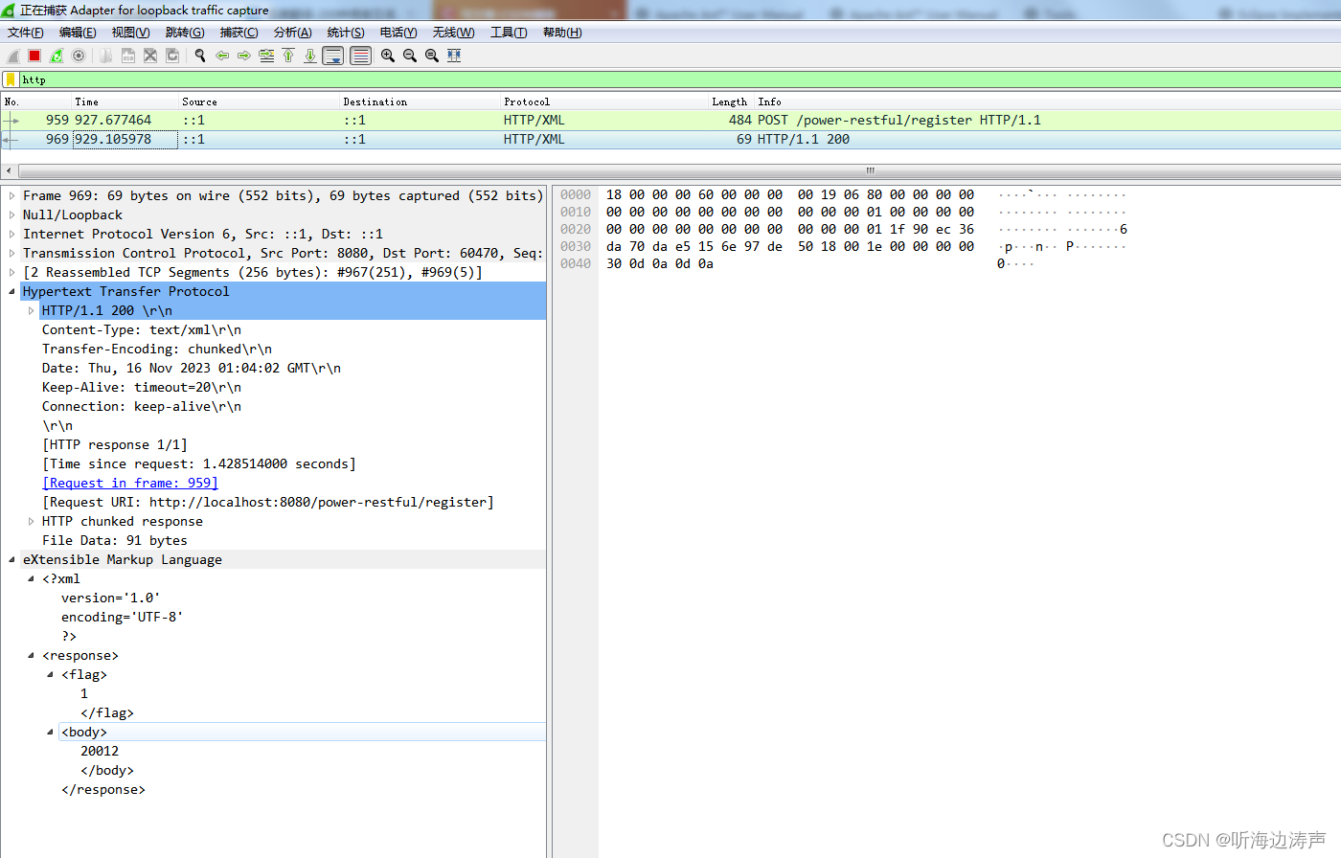Toggle packet list colorization

pyautogui.click(x=359, y=55)
